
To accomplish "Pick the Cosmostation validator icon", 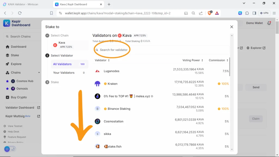I will click(x=98, y=121).
